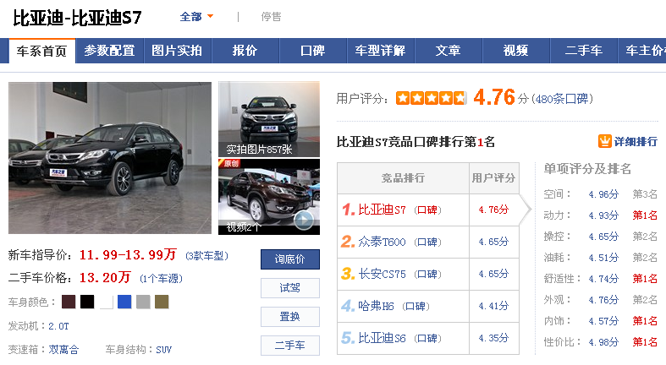
Task: Select the olive gold body color swatch
Action: [162, 302]
